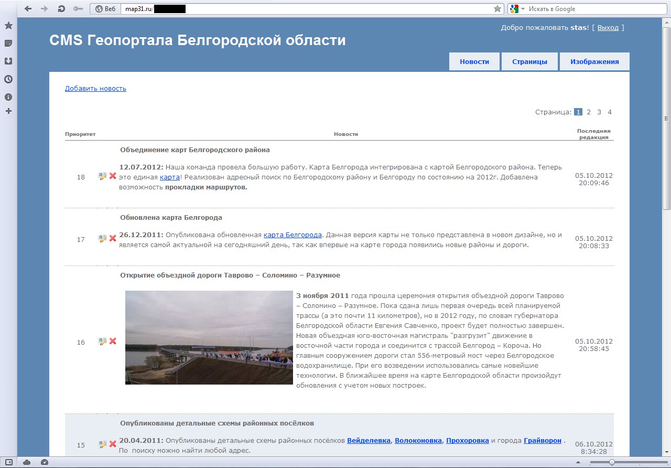Open the History panel clock icon
671x468 pixels.
tap(8, 79)
